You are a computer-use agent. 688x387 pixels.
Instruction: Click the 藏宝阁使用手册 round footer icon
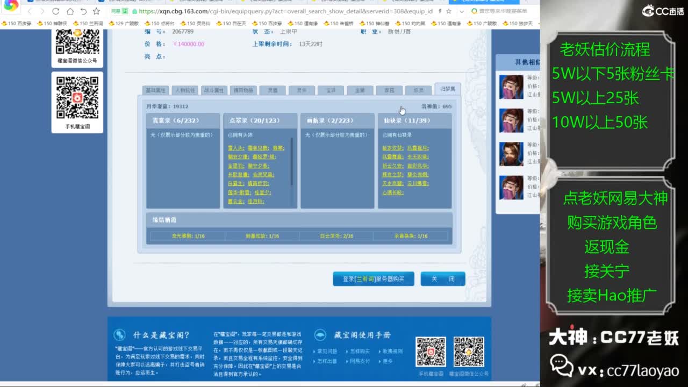tap(320, 335)
